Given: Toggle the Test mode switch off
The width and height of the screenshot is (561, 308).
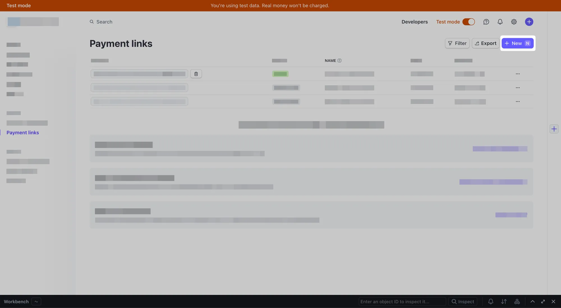Looking at the screenshot, I should tap(468, 22).
